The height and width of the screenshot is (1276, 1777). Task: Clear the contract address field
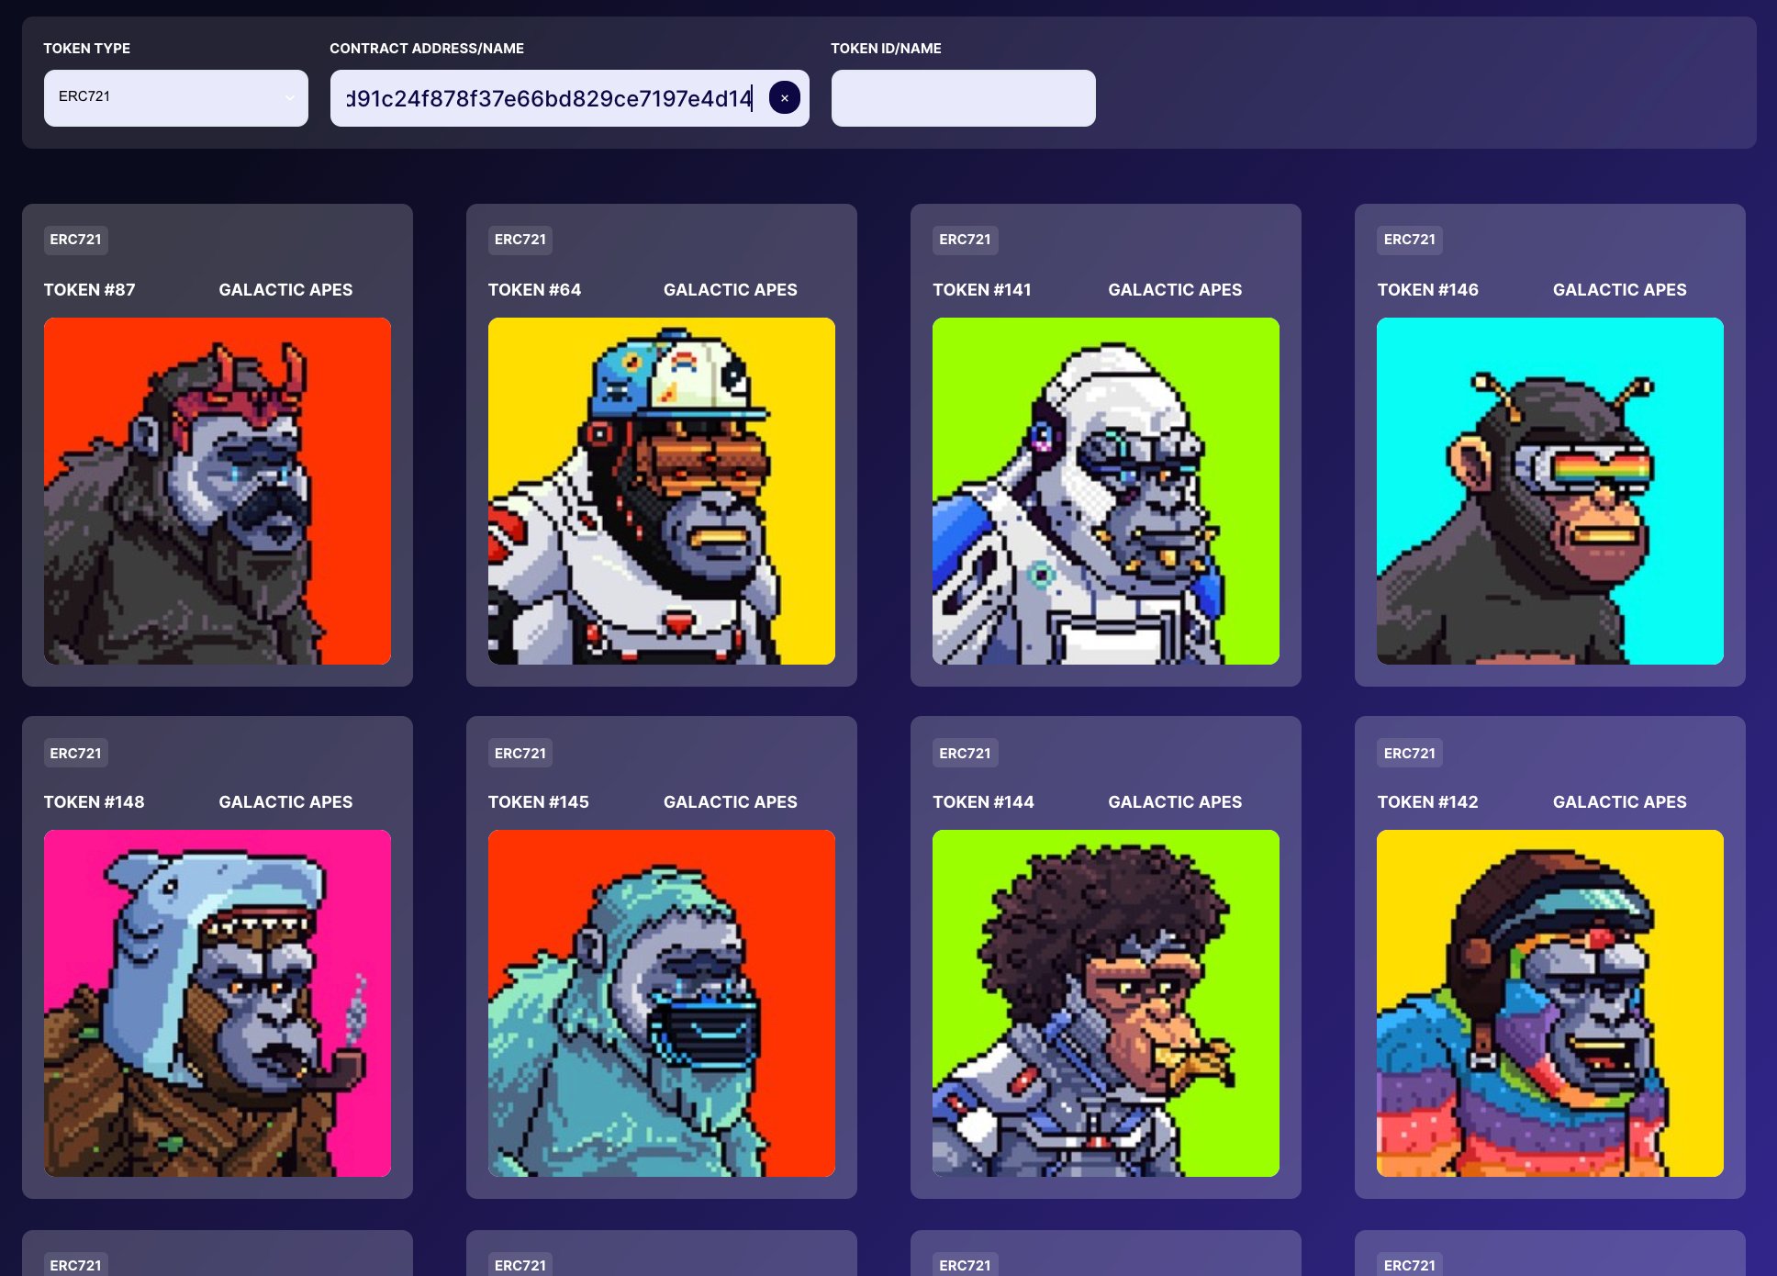[784, 97]
